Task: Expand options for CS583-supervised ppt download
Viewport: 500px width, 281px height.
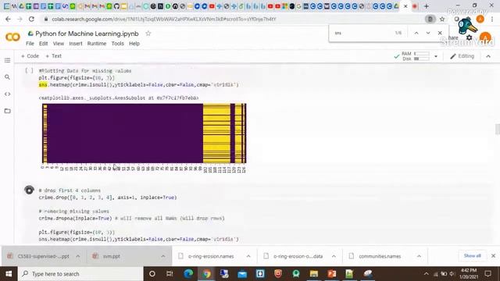Action: click(x=78, y=256)
